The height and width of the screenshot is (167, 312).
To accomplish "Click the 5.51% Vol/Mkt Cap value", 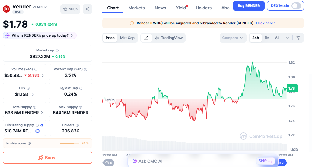I will click(70, 75).
